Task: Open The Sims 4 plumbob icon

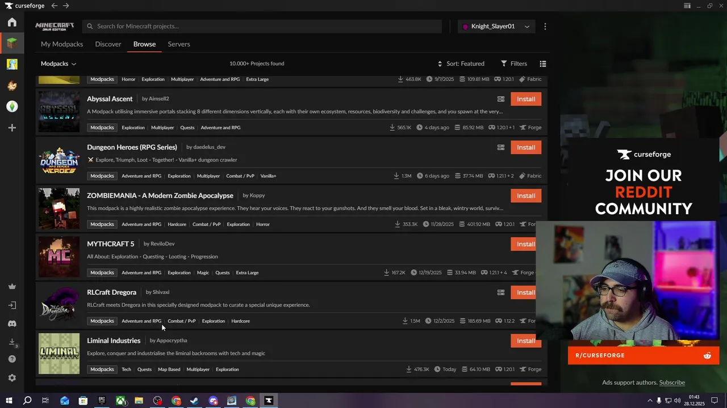Action: pyautogui.click(x=12, y=106)
